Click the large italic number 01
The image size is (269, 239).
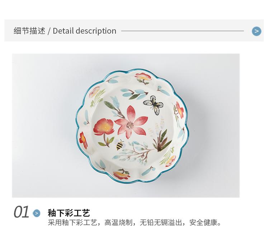pyautogui.click(x=22, y=212)
